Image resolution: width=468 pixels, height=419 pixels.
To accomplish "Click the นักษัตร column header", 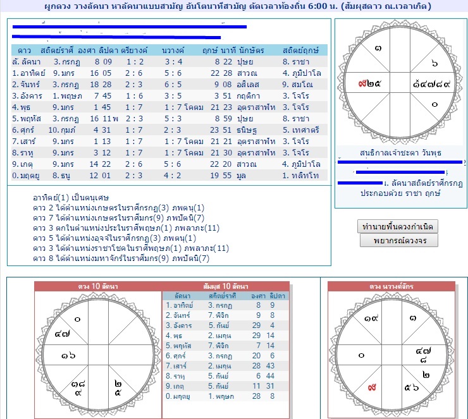I will (251, 51).
